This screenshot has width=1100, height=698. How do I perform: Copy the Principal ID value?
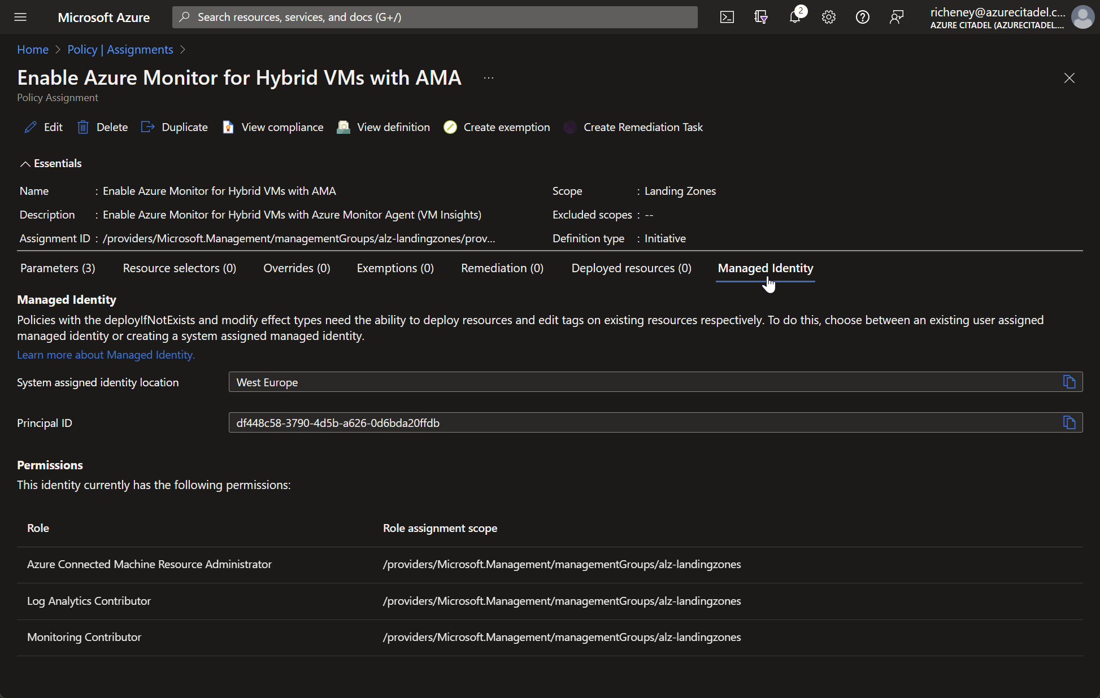(x=1068, y=422)
